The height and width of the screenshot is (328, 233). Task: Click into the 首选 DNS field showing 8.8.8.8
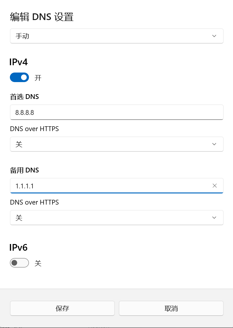click(x=117, y=112)
